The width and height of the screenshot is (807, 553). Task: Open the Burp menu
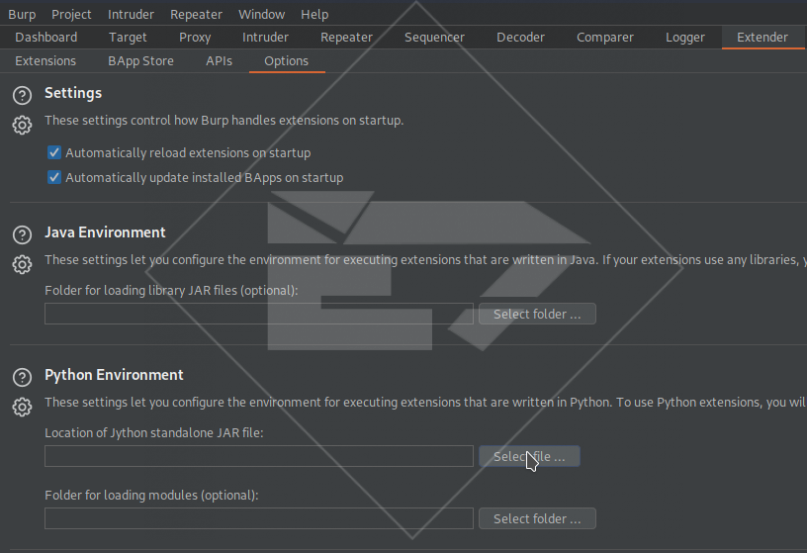(x=22, y=15)
